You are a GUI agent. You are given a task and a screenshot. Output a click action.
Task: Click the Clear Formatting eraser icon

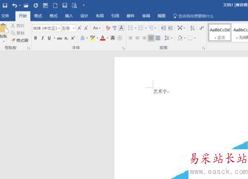108,28
